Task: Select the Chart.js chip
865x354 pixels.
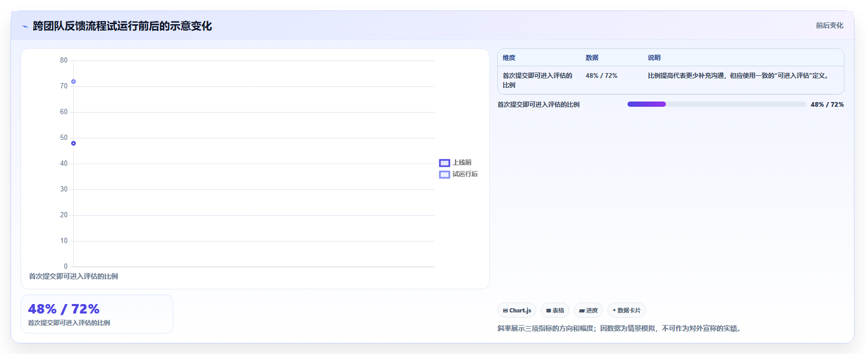Action: click(517, 310)
